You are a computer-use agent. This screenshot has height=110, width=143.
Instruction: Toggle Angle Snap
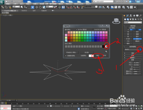pos(71,7)
